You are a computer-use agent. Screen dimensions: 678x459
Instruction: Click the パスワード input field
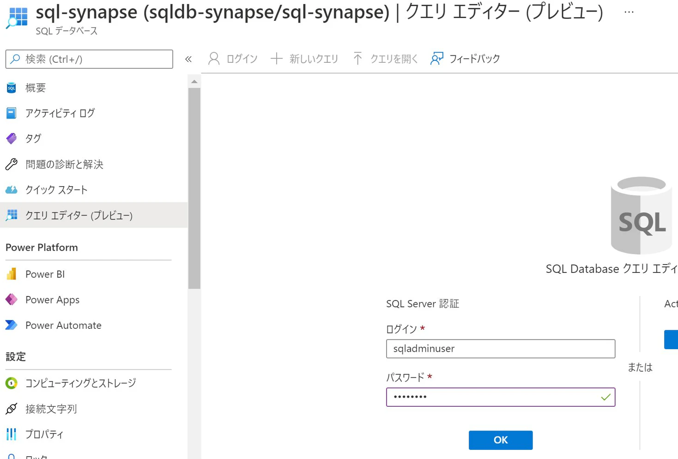pyautogui.click(x=501, y=397)
